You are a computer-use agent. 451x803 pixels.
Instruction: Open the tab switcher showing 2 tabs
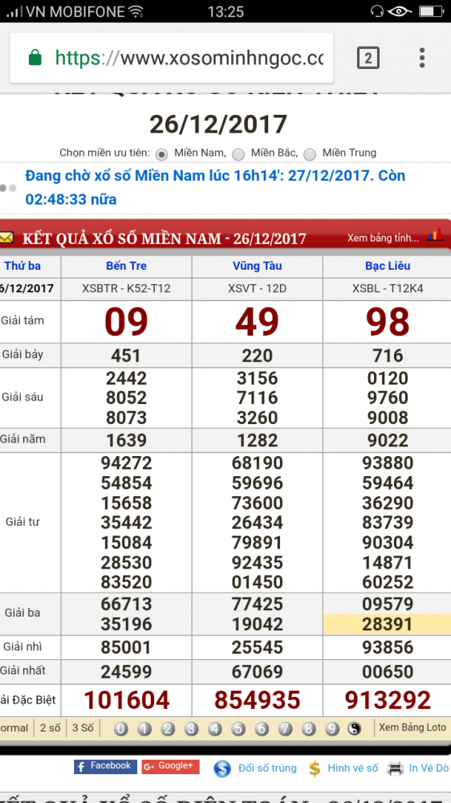pyautogui.click(x=368, y=58)
